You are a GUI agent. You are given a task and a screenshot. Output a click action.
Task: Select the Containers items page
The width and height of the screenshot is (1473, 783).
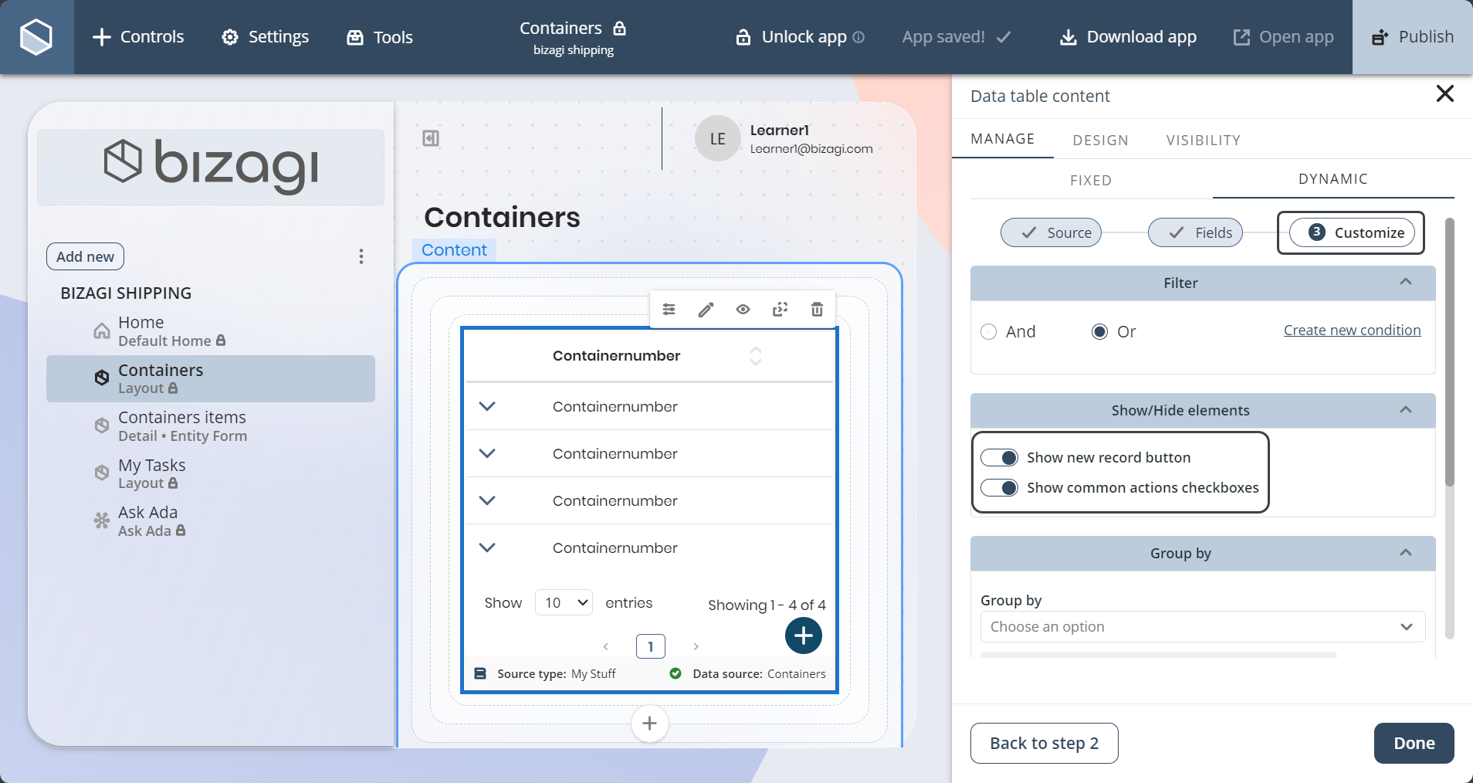point(211,426)
